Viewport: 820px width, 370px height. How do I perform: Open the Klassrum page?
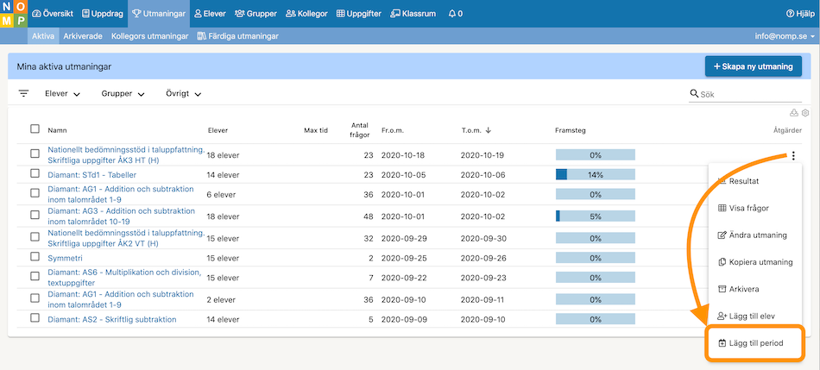(x=413, y=14)
